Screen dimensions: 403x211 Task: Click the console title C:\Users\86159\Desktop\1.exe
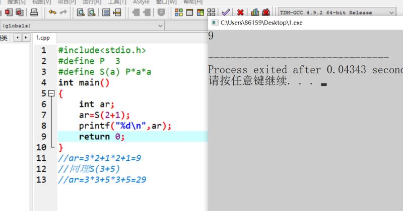click(261, 23)
